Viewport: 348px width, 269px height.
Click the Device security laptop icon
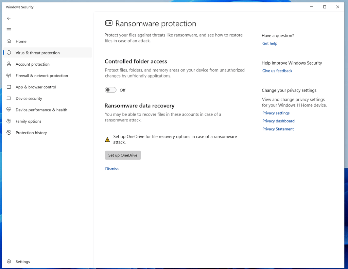tap(9, 98)
